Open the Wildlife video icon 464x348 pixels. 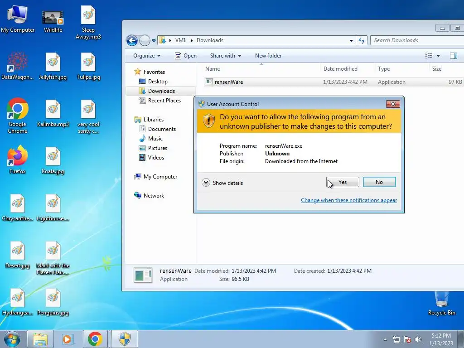pyautogui.click(x=53, y=21)
